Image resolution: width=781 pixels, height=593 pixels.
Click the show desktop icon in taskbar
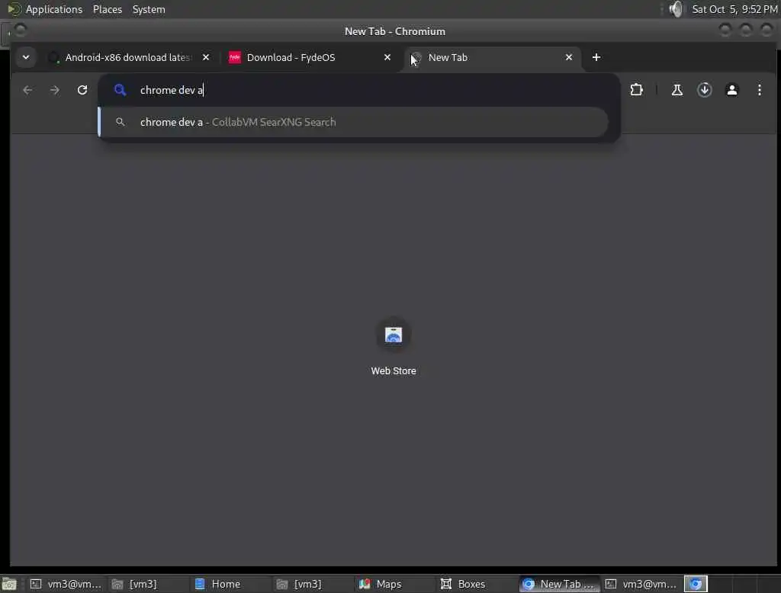pyautogui.click(x=9, y=584)
